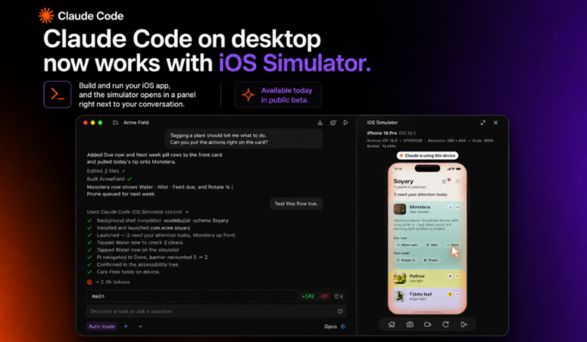This screenshot has height=342, width=587.
Task: Toggle the Mist pill on the Monstera card
Action: coord(432,245)
